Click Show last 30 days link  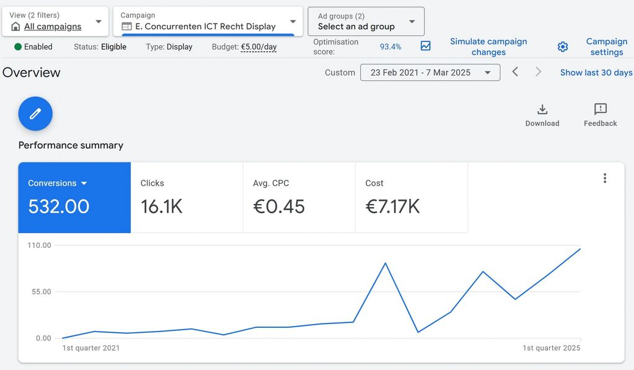(596, 73)
